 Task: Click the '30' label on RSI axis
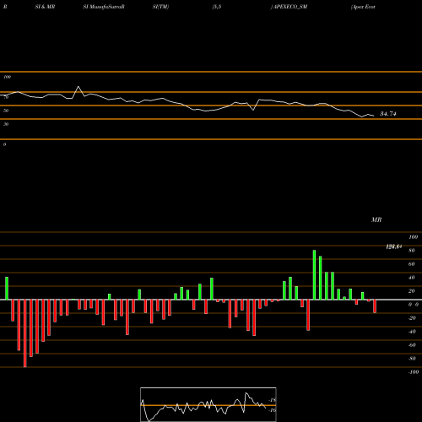(6, 124)
